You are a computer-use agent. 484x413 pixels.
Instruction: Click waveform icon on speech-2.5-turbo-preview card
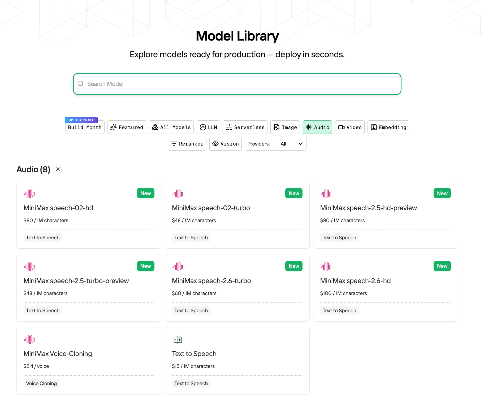[x=29, y=267]
